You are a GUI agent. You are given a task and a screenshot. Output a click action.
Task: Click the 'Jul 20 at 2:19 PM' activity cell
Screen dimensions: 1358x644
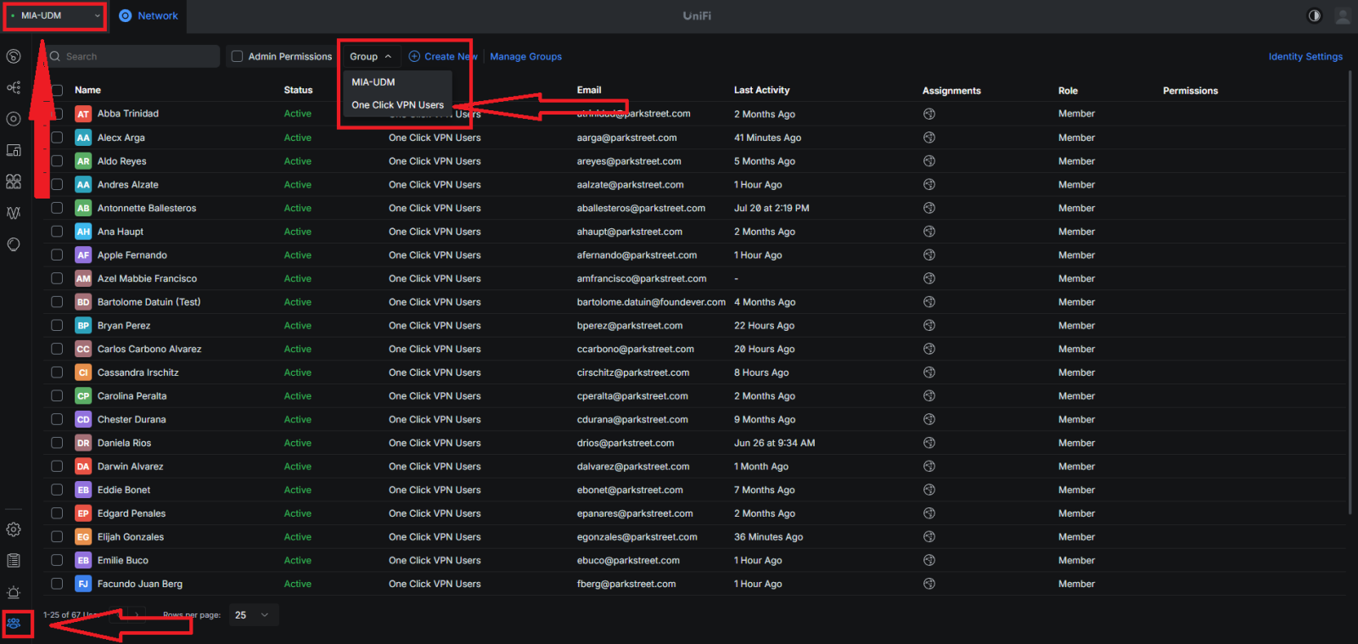[x=772, y=208]
